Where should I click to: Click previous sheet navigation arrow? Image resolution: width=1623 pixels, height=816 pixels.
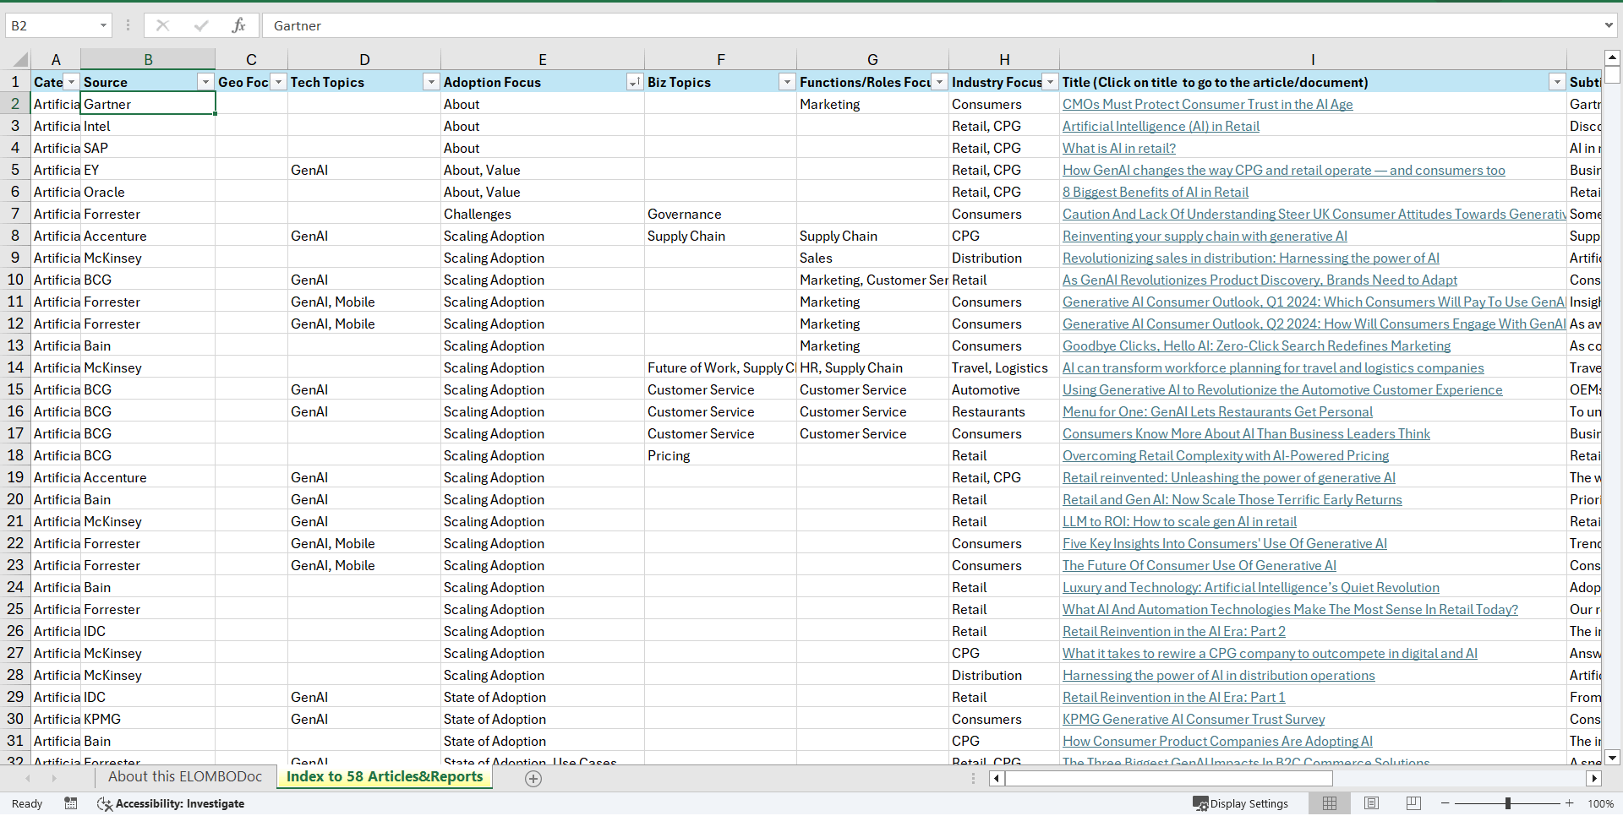tap(28, 778)
